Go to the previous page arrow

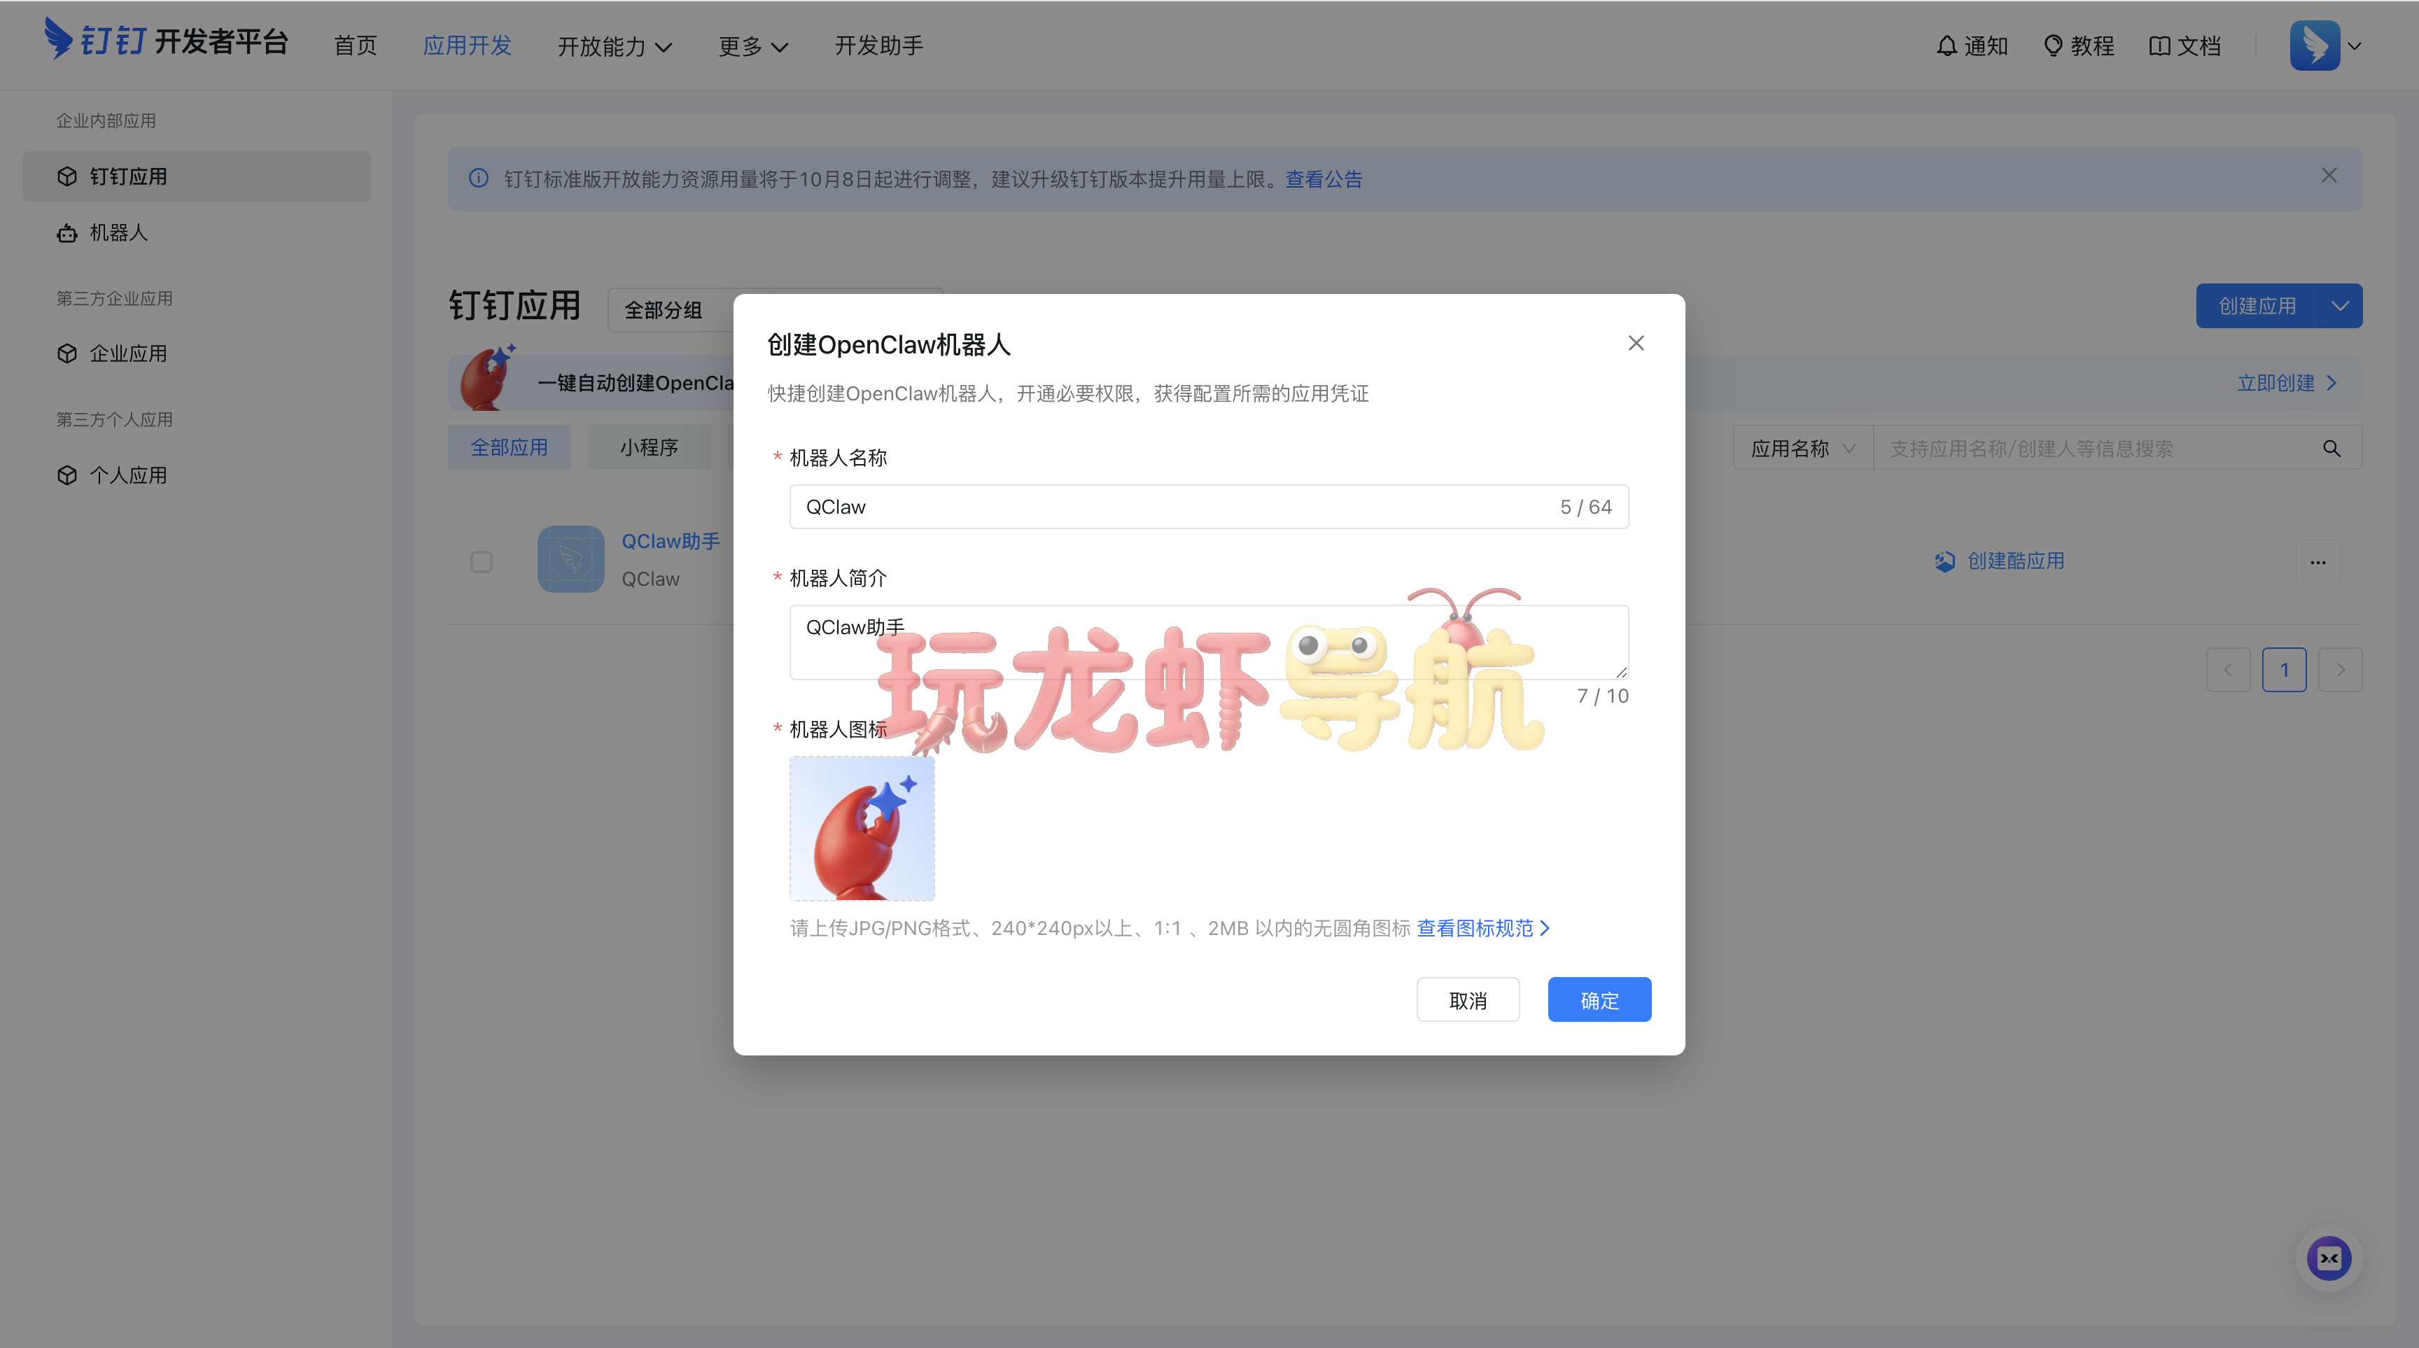[x=2229, y=671]
